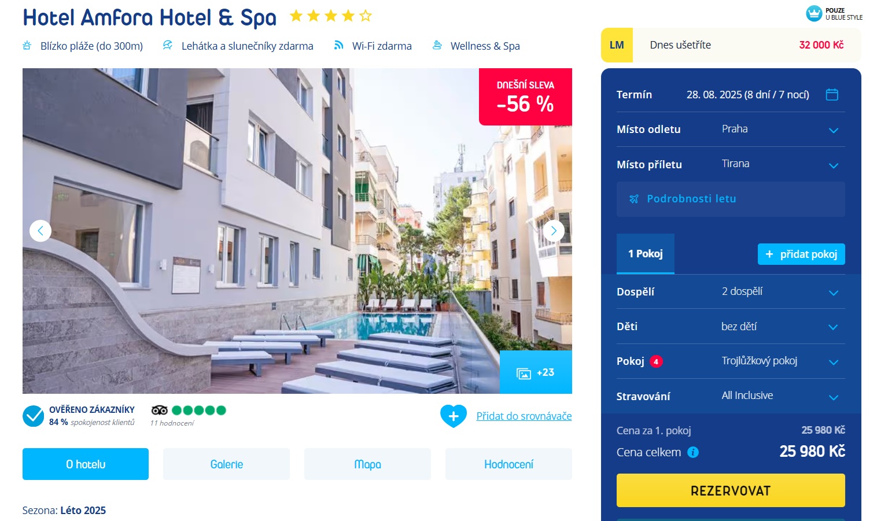Screen dimensions: 881x521
Task: Open the calendar icon next to Termín
Action: point(832,94)
